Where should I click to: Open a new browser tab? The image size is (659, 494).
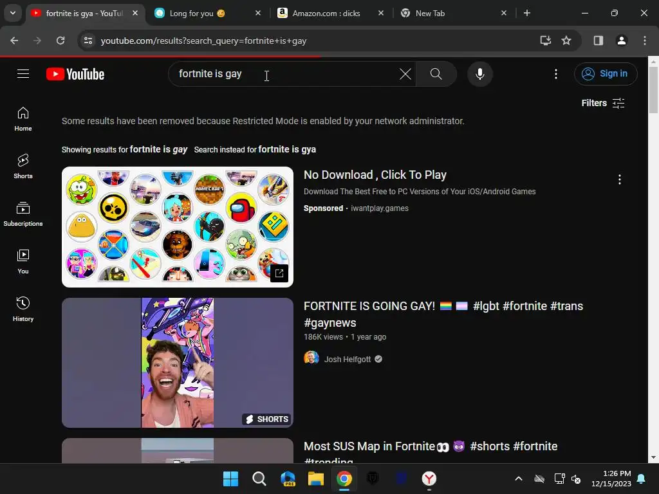pyautogui.click(x=526, y=14)
